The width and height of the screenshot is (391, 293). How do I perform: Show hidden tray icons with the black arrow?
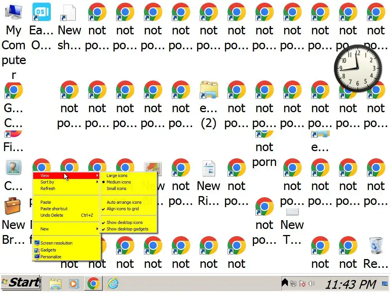(x=285, y=283)
